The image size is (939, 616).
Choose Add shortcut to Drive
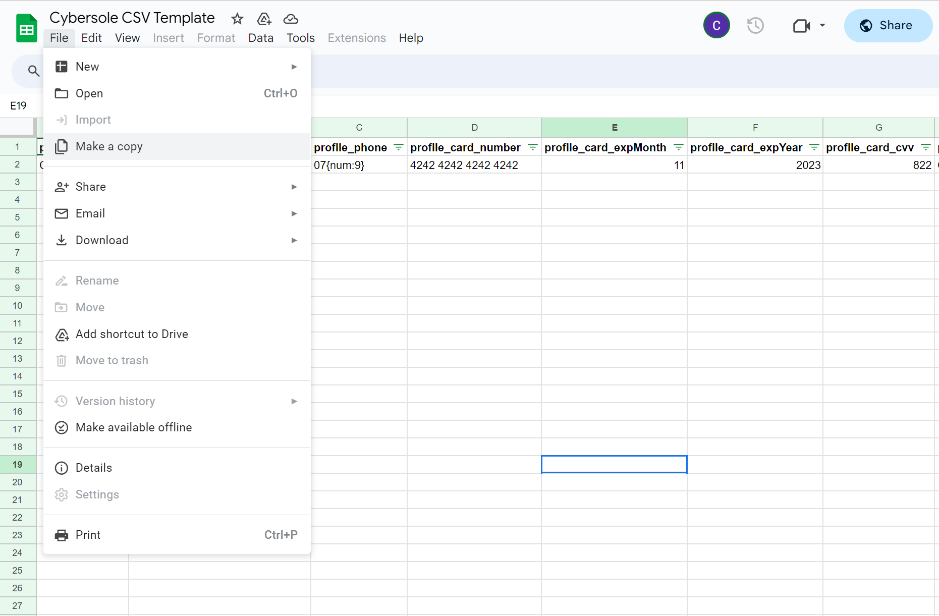pos(177,334)
